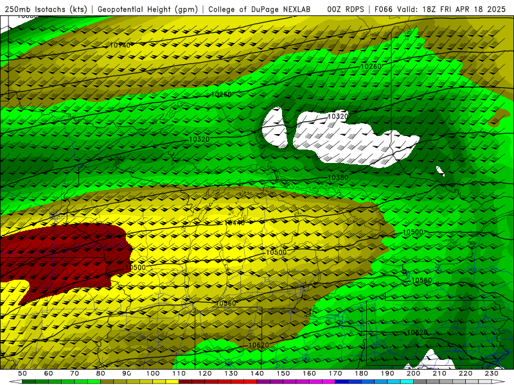
Task: Click the '170' legend value
Action: pos(335,373)
